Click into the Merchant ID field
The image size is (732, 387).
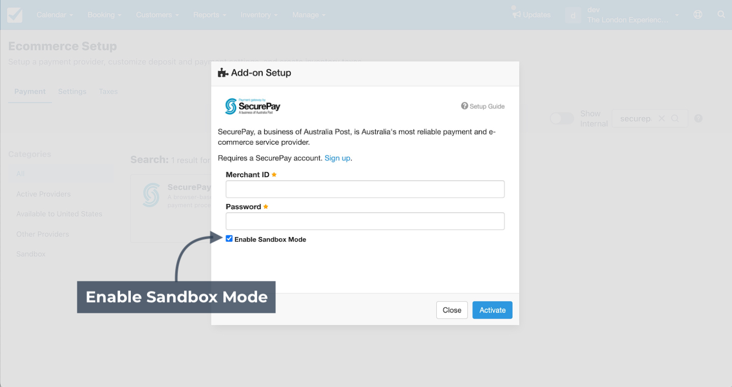[365, 189]
